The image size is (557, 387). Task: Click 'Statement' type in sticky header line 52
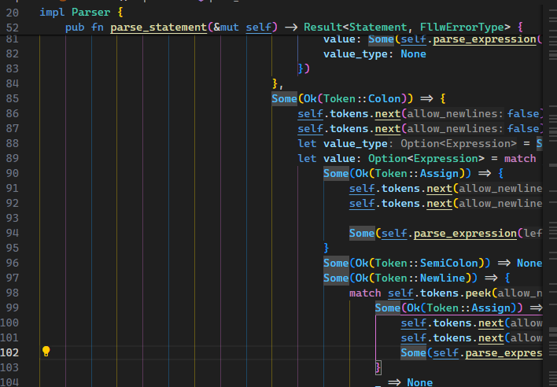378,28
